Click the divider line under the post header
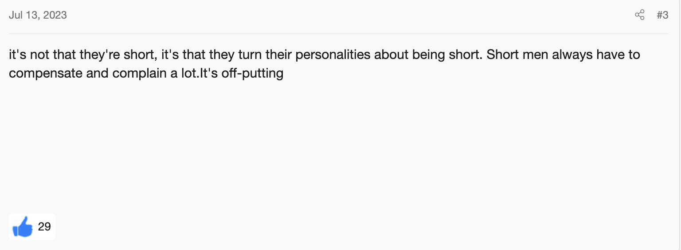Screen dimensions: 681x250 pyautogui.click(x=339, y=33)
